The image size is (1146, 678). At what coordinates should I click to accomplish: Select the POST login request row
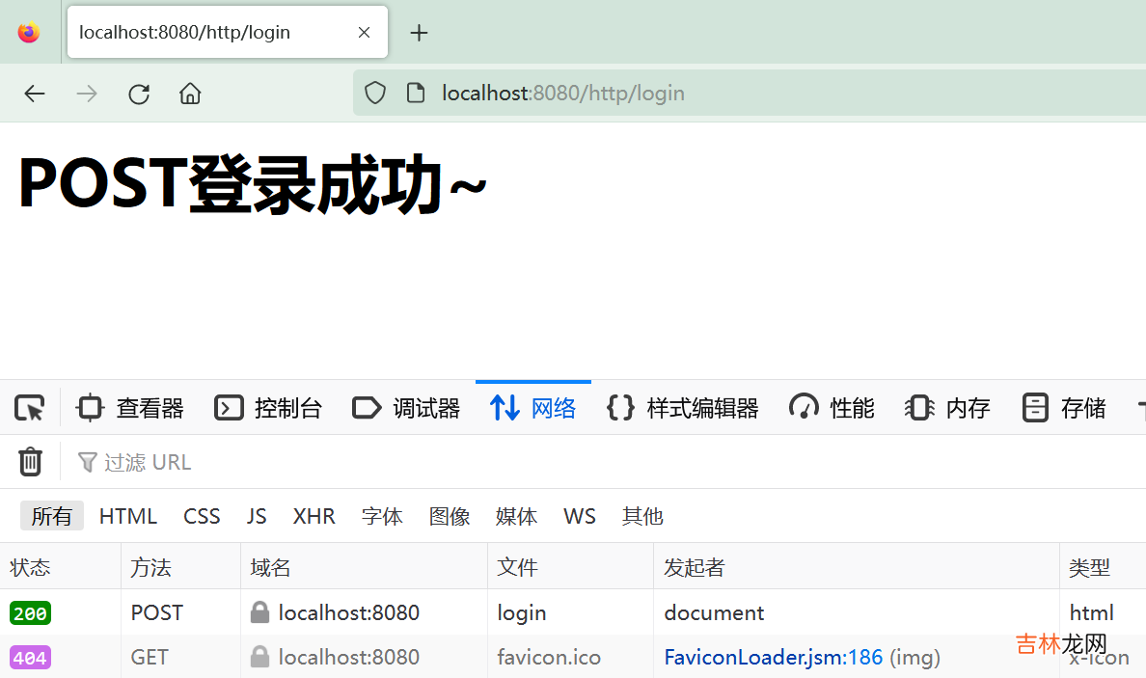point(521,613)
